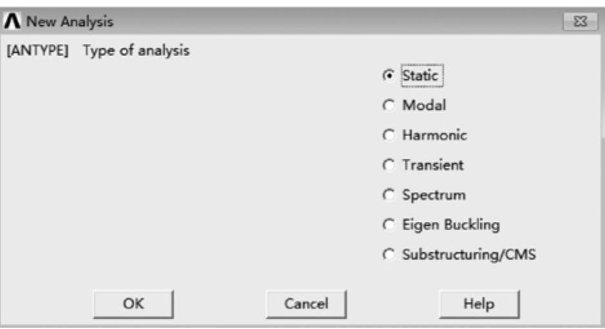The image size is (605, 329).
Task: Choose the Eigen Buckling radio button
Action: tap(388, 224)
